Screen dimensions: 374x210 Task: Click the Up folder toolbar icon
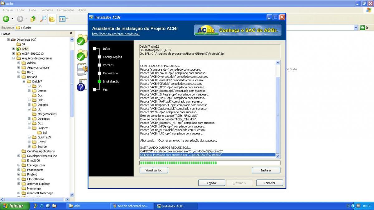coord(33,19)
